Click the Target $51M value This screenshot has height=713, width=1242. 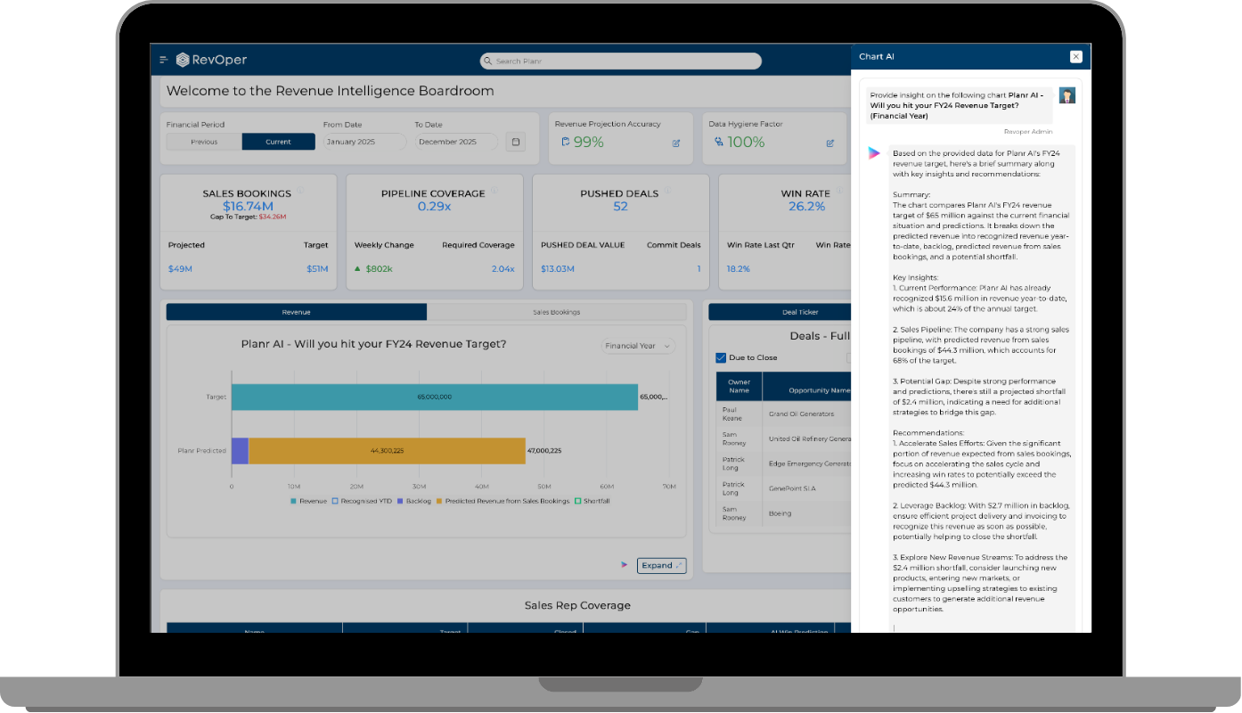tap(317, 268)
